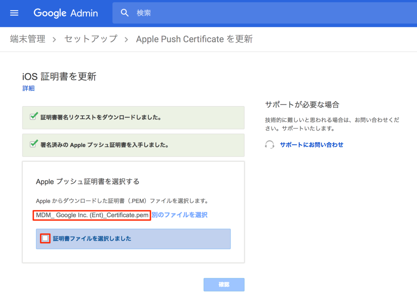417x302 pixels.
Task: Click the search magnifier icon
Action: tap(125, 13)
